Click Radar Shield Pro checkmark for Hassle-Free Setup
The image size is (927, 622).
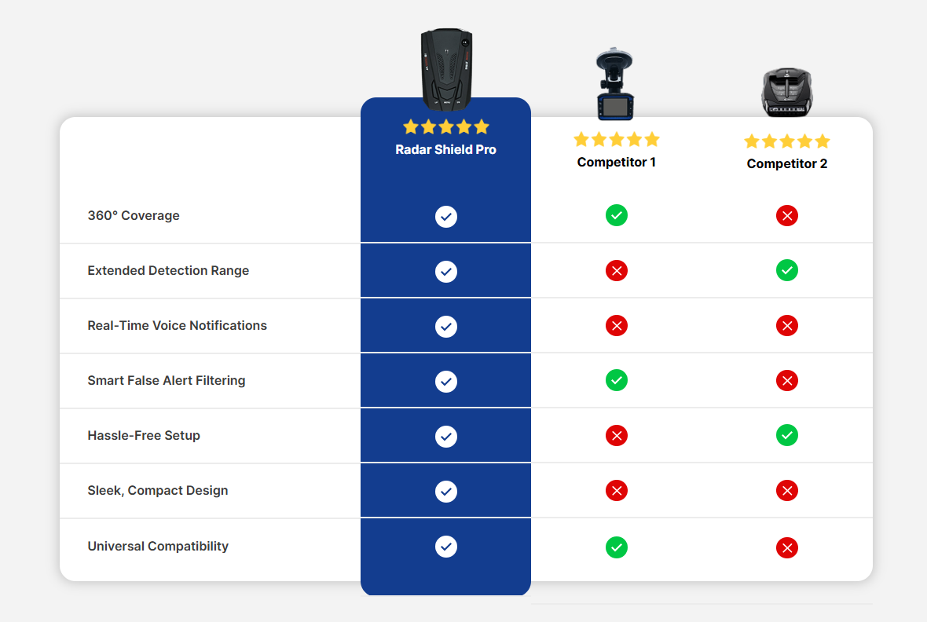446,437
